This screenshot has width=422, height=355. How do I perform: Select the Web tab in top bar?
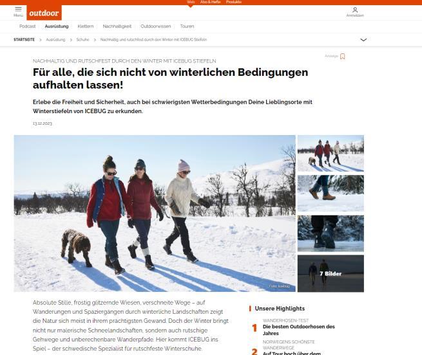(x=191, y=2)
